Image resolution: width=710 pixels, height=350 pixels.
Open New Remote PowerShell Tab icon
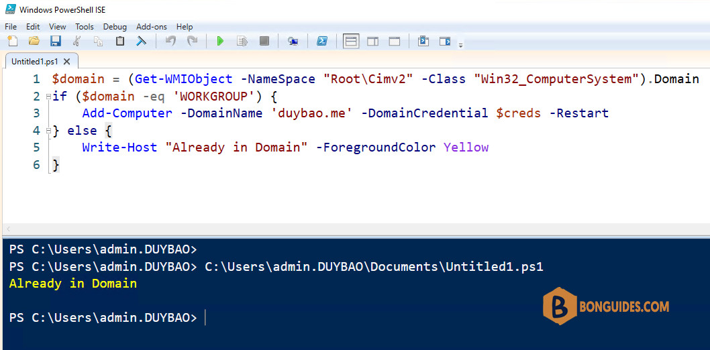click(293, 41)
